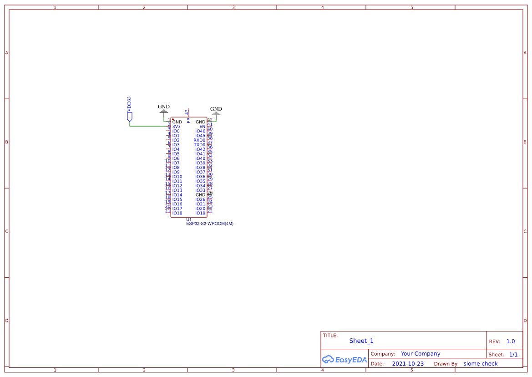Click the Your Company text field
This screenshot has height=377, width=532.
[420, 353]
